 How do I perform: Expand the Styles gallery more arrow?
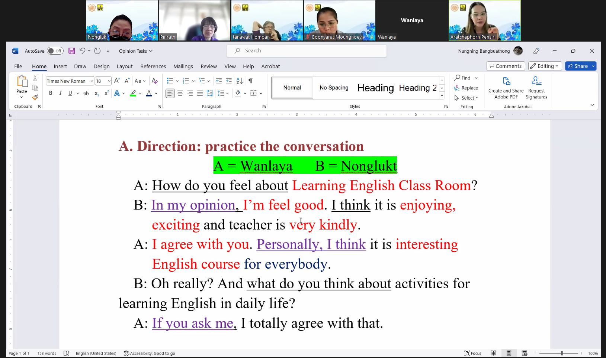(442, 95)
